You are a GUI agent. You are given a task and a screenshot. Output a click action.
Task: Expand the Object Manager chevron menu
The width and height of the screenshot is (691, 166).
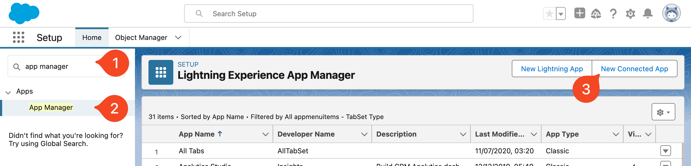(178, 38)
